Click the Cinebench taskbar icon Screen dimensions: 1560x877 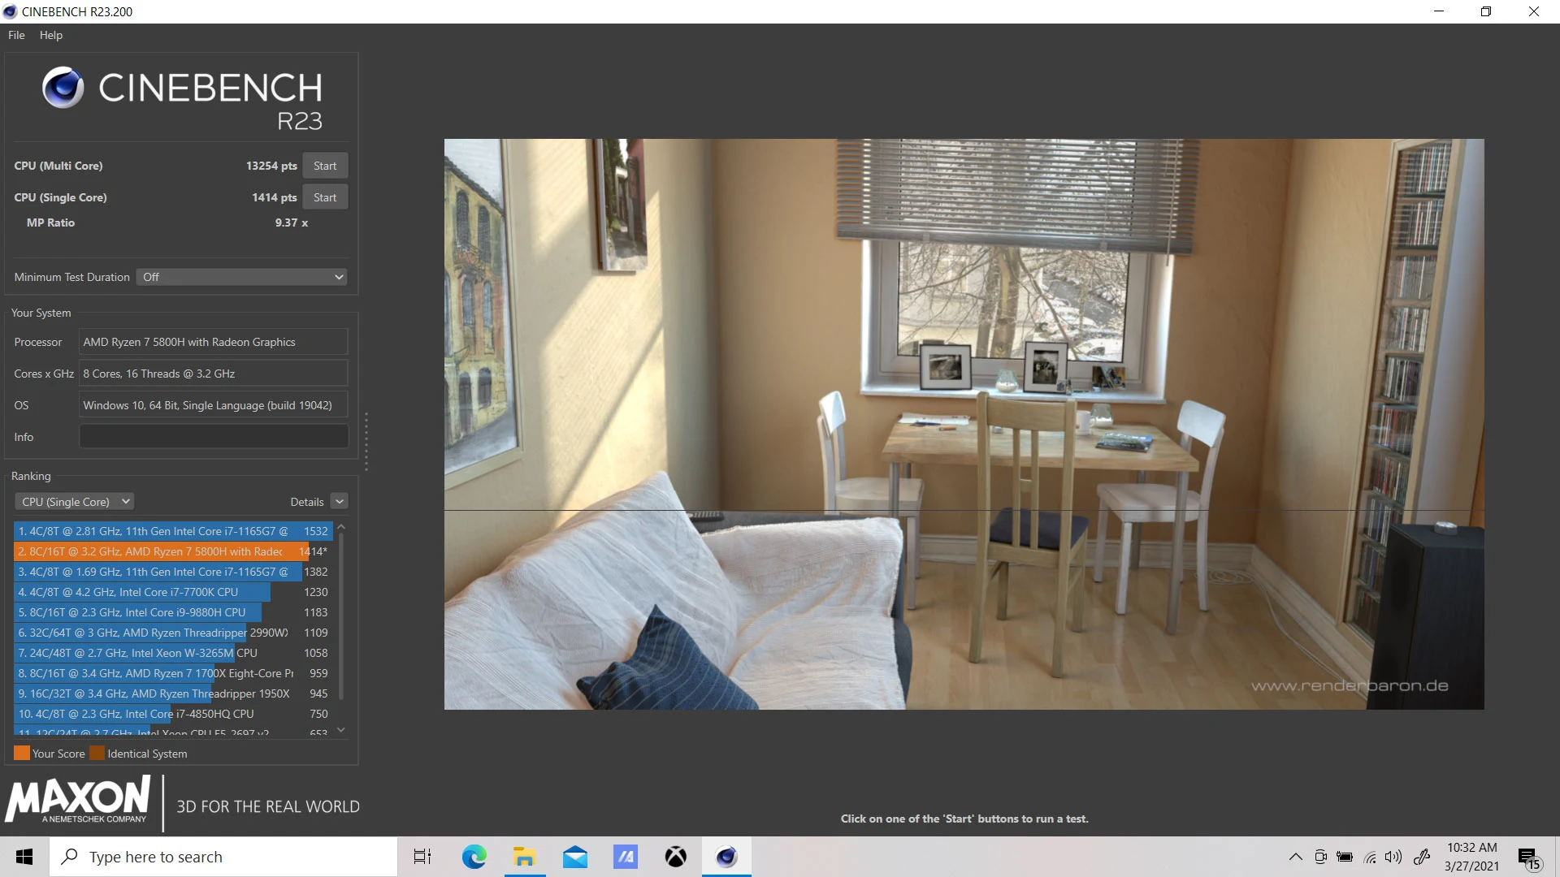(726, 857)
